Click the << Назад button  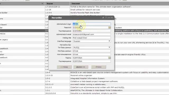click(64, 67)
